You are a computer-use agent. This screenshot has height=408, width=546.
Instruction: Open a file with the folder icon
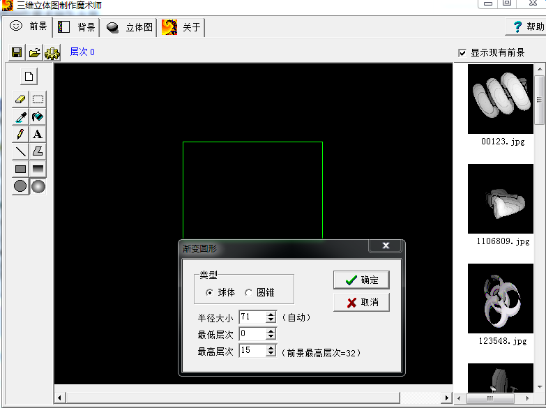click(34, 52)
